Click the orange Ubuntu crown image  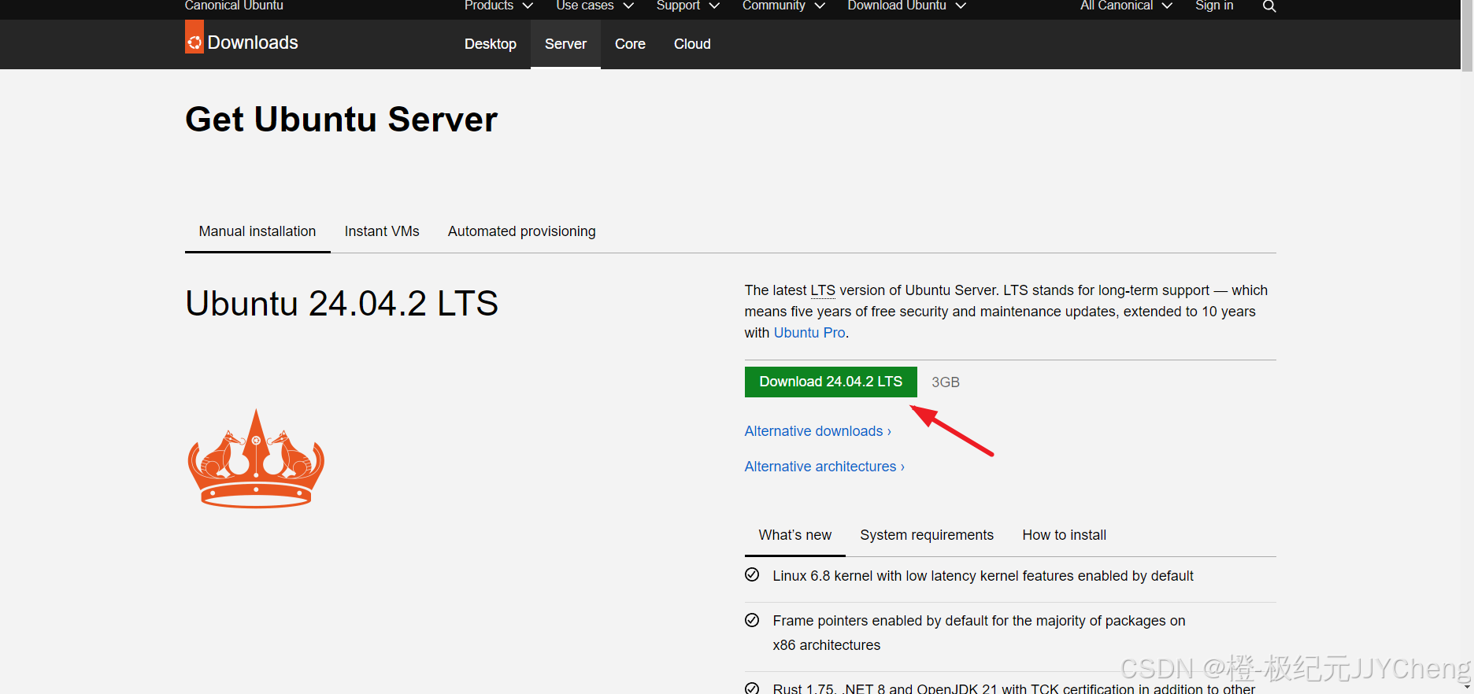(x=256, y=458)
